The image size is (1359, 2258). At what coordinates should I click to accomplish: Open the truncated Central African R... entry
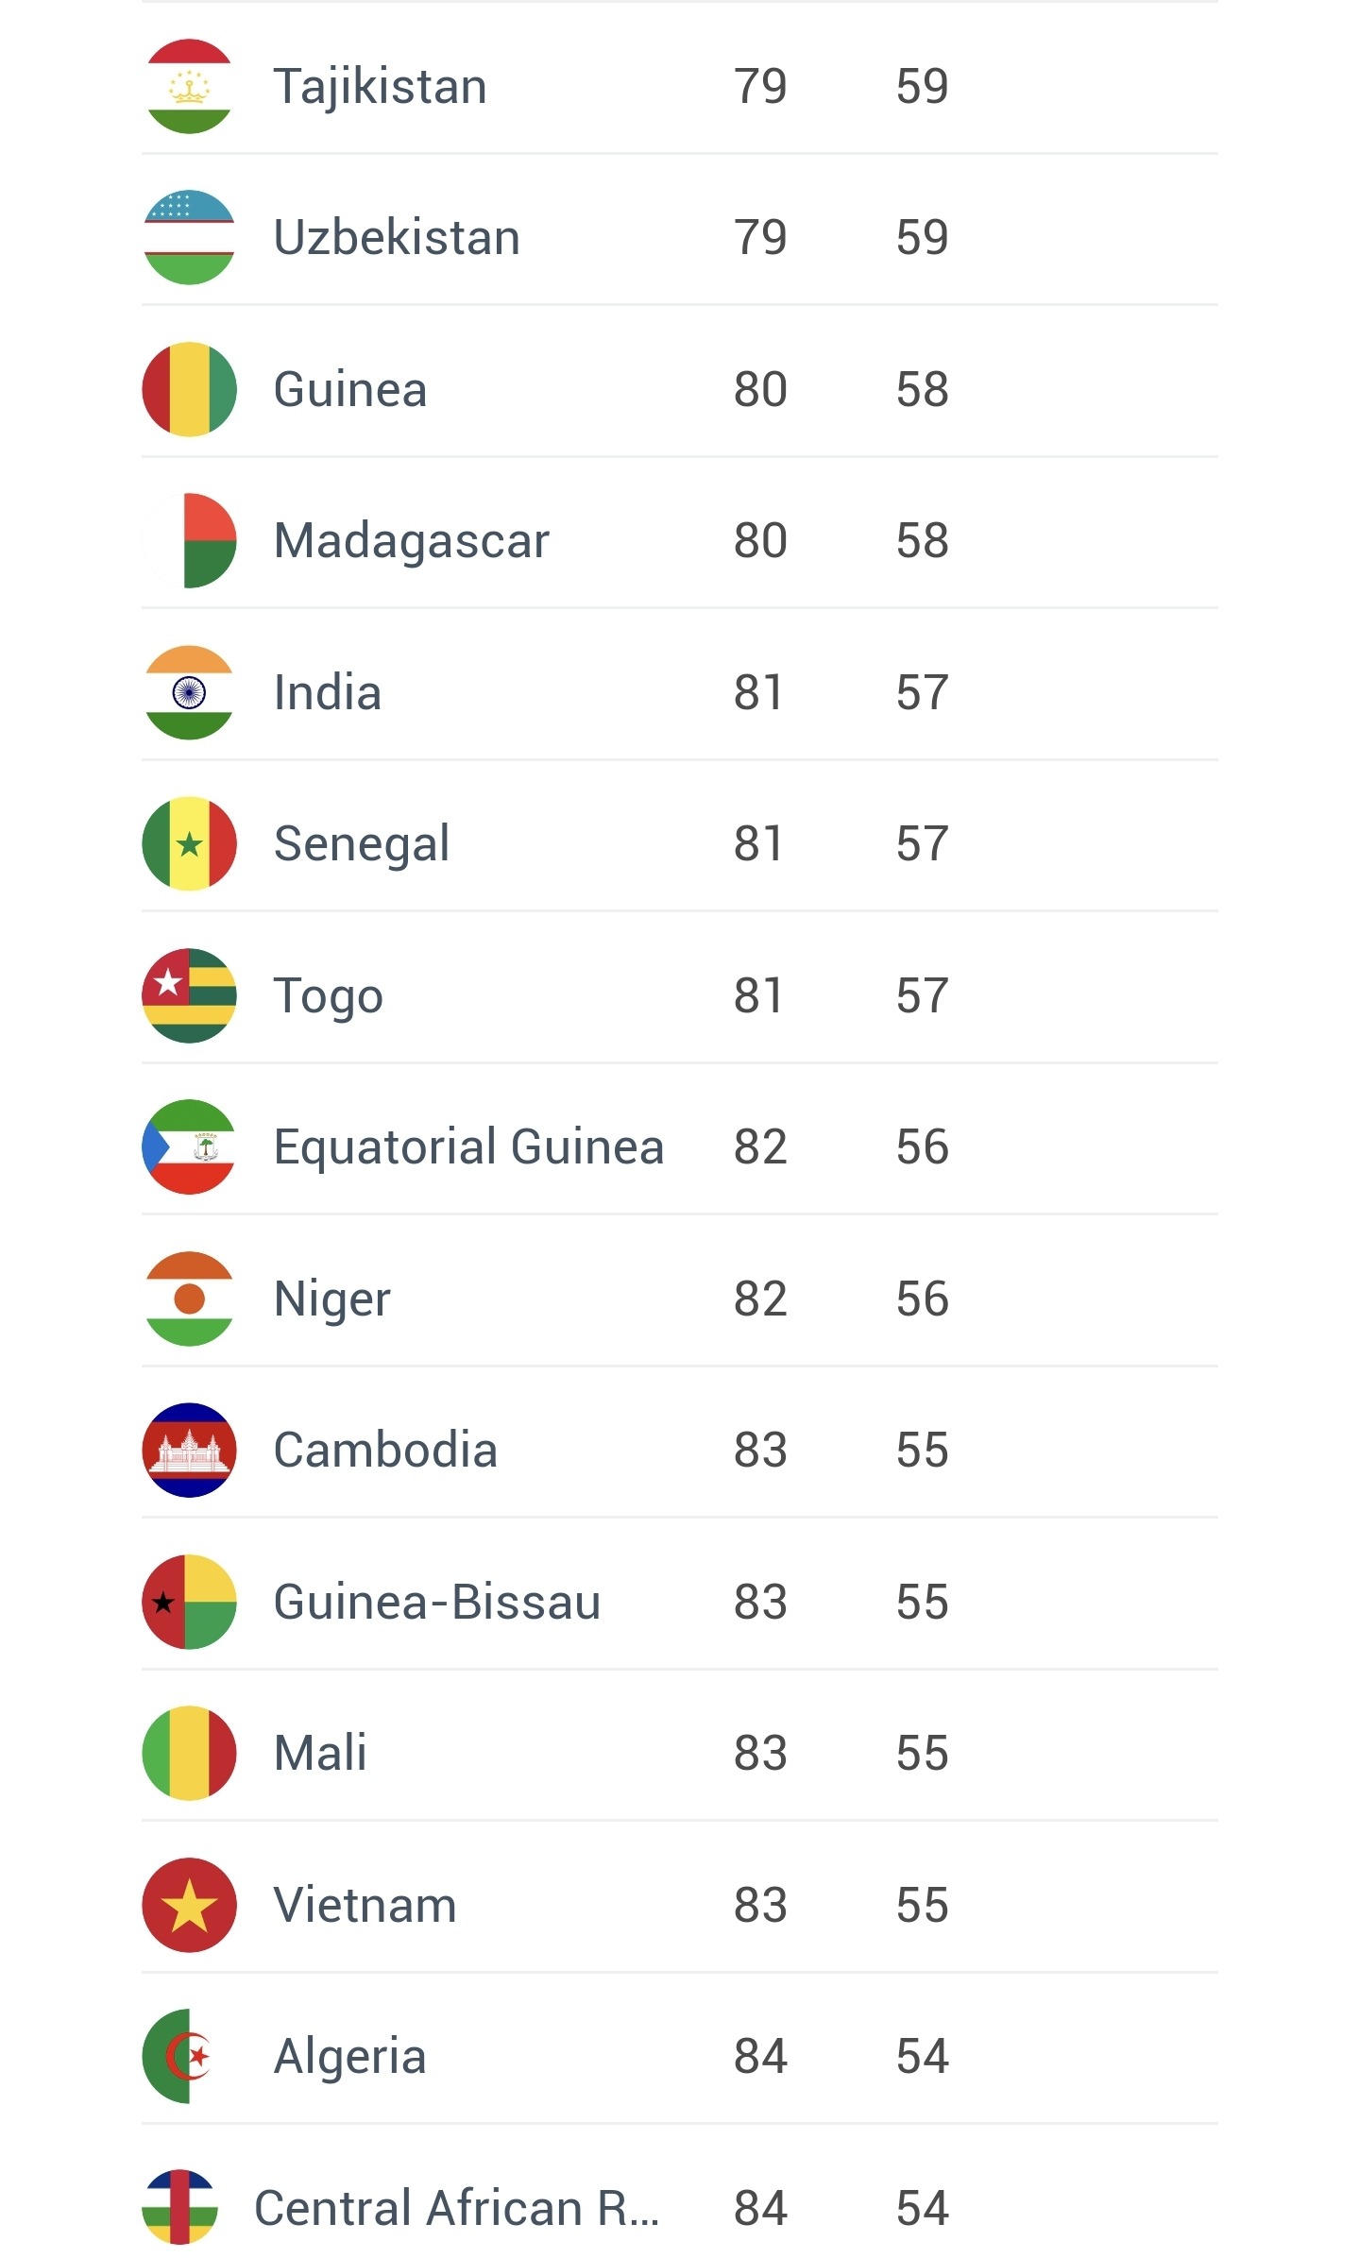point(456,2209)
